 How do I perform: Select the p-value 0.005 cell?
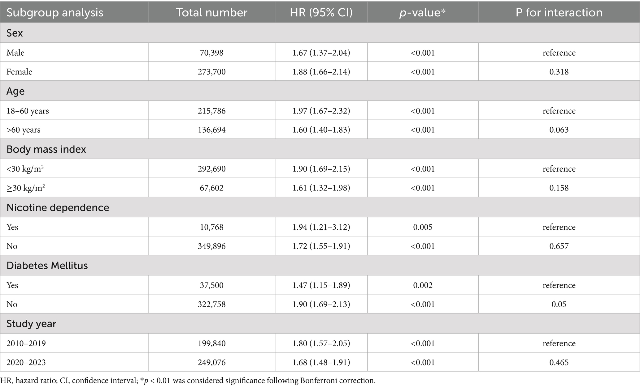(x=423, y=227)
